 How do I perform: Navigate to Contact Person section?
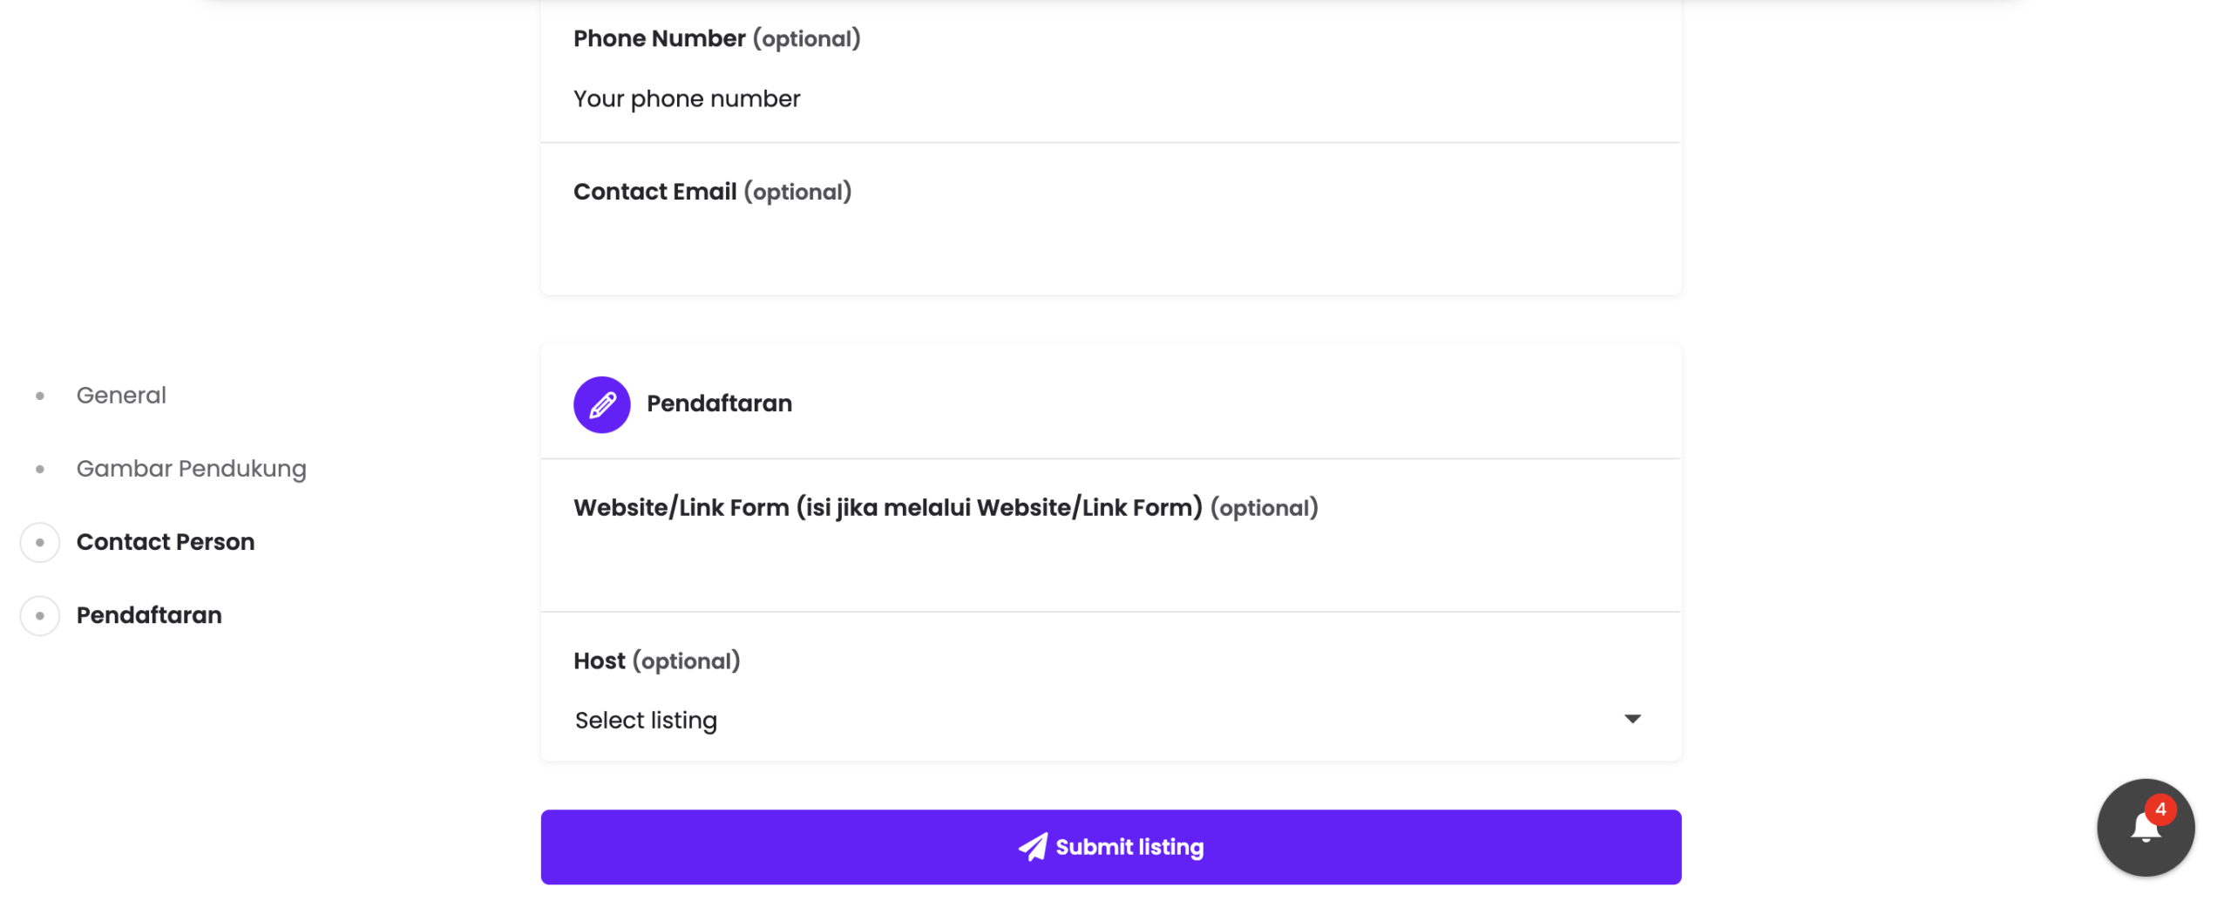coord(166,542)
